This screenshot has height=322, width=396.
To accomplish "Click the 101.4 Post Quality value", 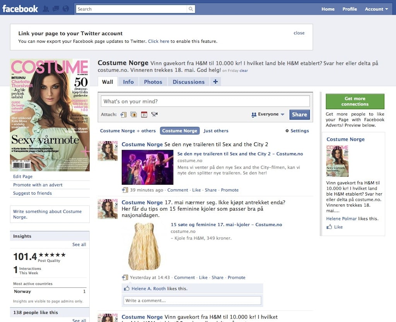I will (x=25, y=257).
